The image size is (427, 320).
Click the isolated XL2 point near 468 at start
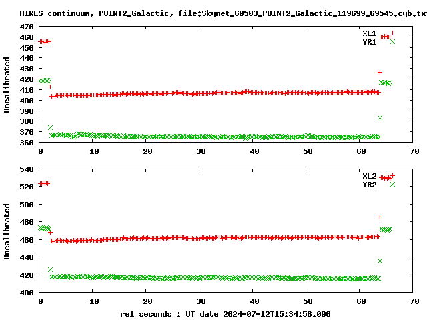(50, 233)
